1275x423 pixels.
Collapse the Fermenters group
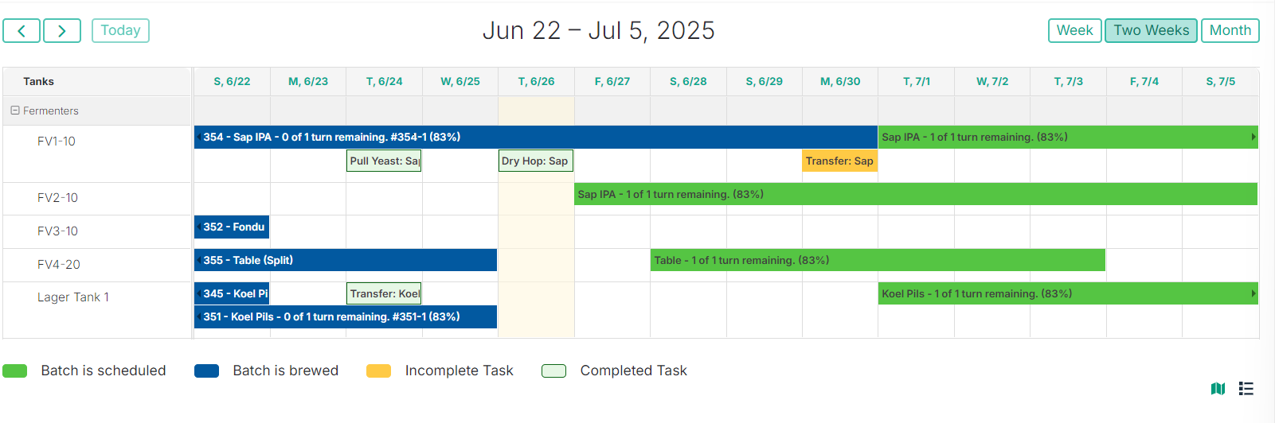click(15, 111)
